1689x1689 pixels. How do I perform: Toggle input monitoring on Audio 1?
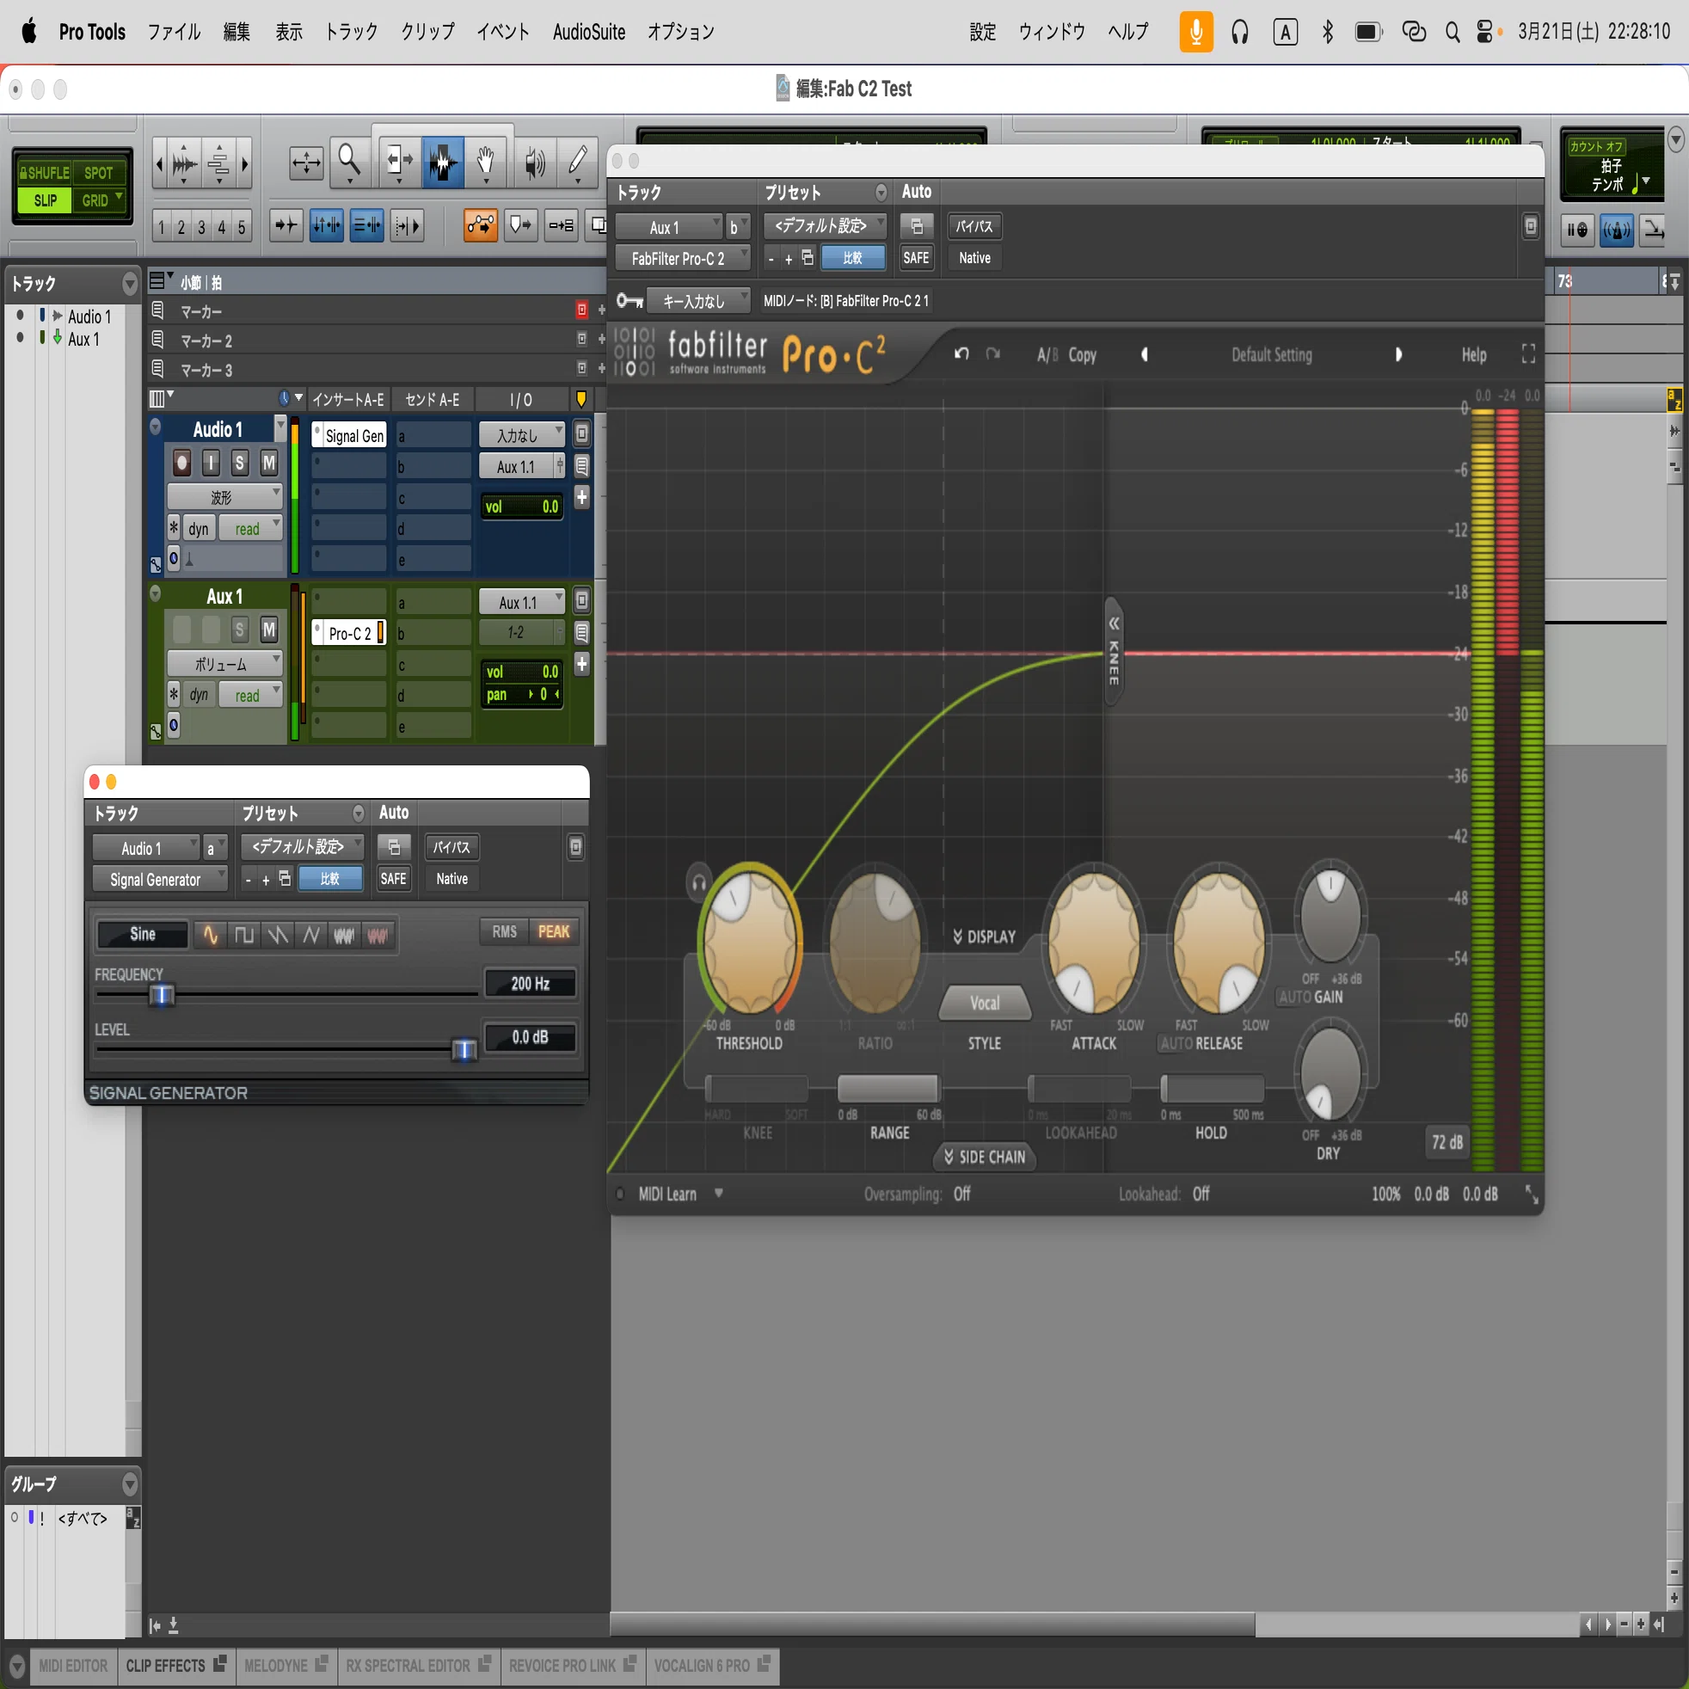[x=211, y=463]
